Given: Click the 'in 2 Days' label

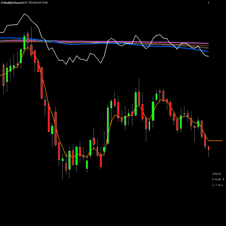Looking at the screenshot, I should [217, 185].
